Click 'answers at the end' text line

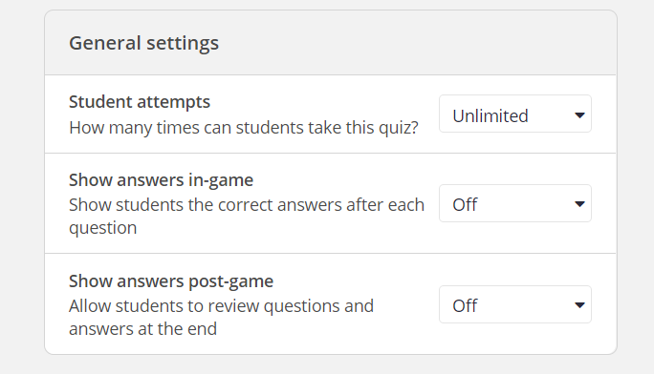(143, 328)
